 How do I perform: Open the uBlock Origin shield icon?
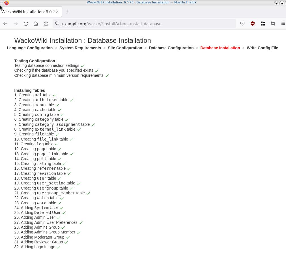253,24
